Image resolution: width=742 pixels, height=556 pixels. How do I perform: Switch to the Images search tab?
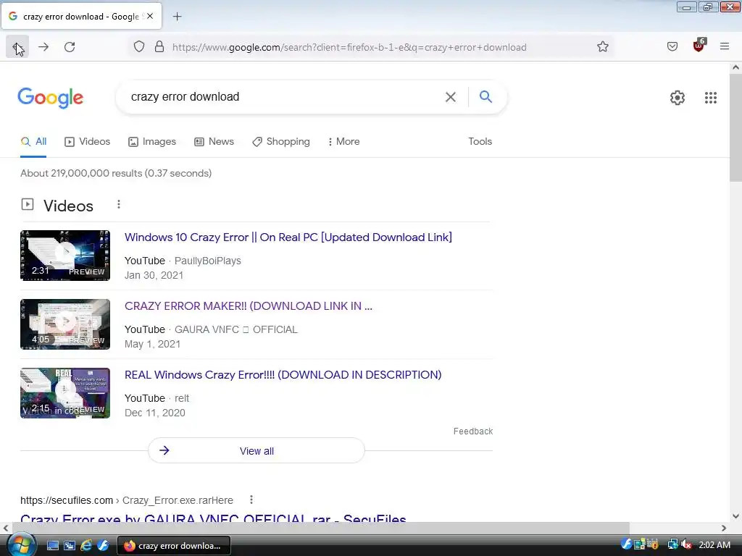point(152,141)
